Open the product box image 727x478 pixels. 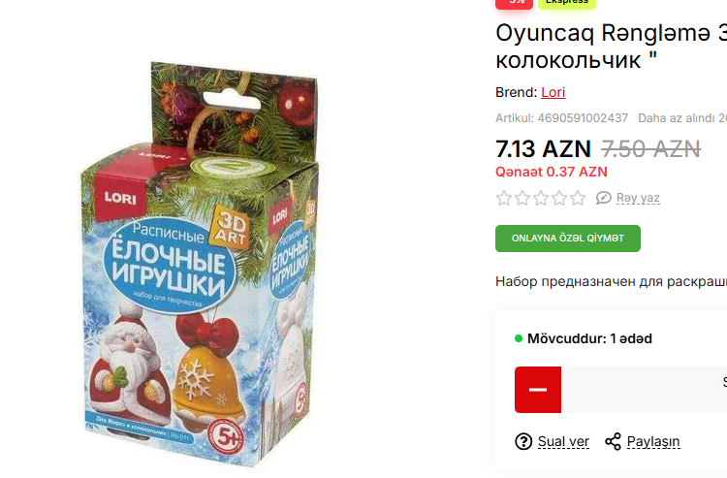coord(200,265)
